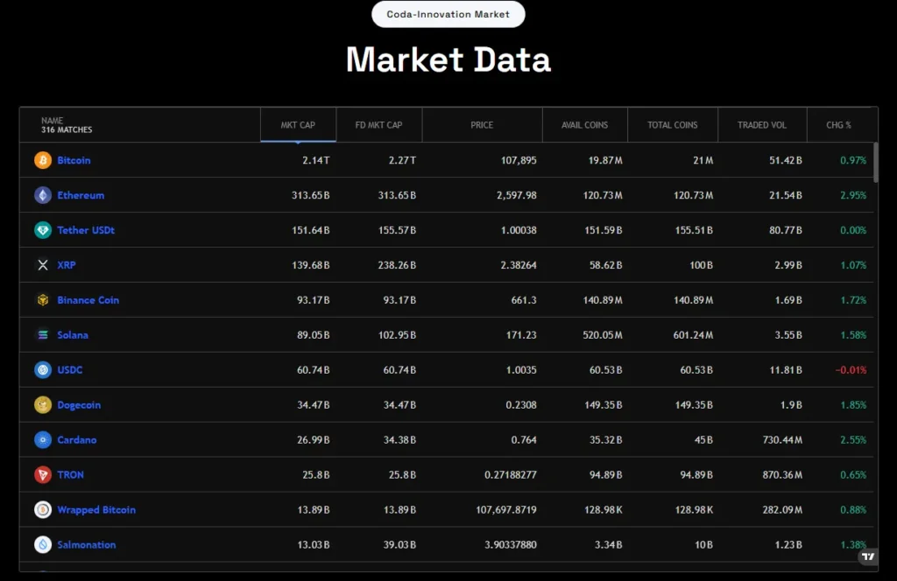Click the Binance Coin logo icon
Image resolution: width=897 pixels, height=581 pixels.
pyautogui.click(x=42, y=300)
